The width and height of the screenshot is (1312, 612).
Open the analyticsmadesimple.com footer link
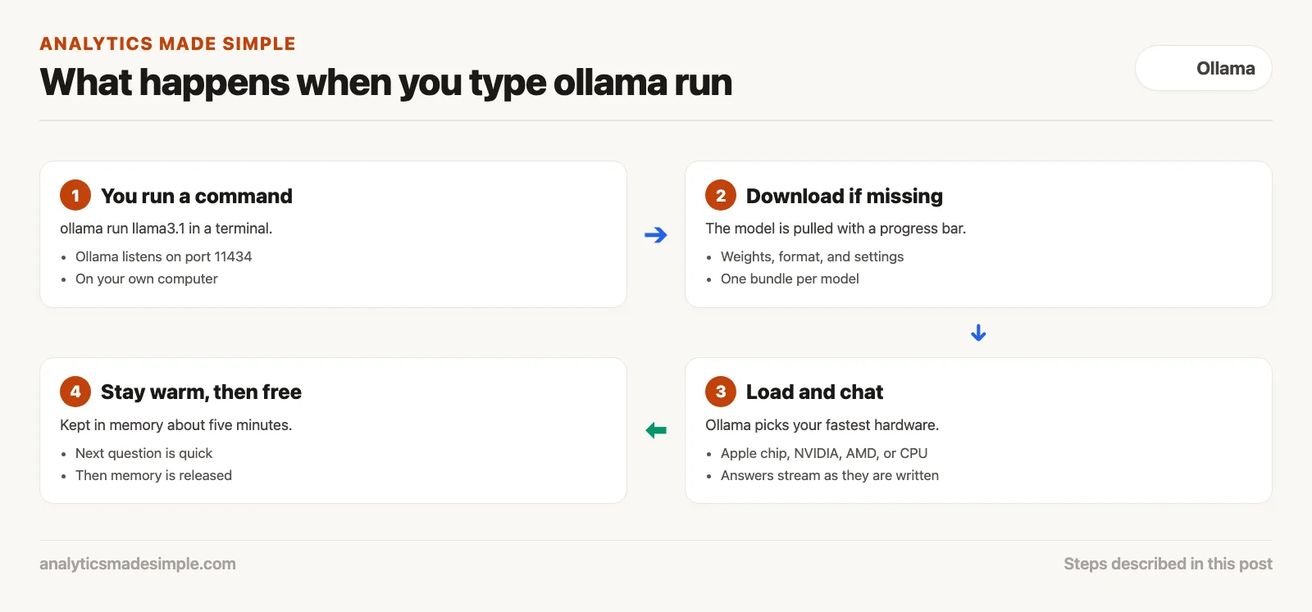point(138,564)
